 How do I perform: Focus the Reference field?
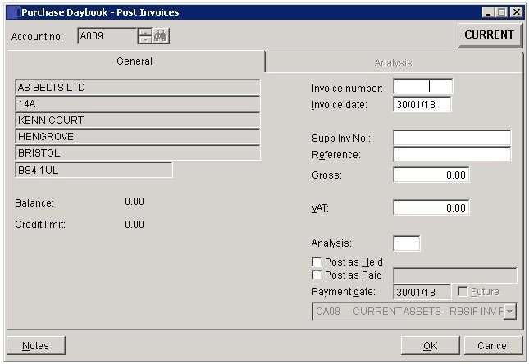point(452,154)
